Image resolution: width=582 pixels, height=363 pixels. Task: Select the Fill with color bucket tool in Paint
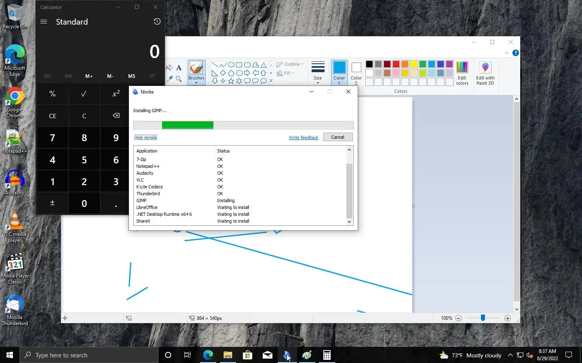(169, 68)
